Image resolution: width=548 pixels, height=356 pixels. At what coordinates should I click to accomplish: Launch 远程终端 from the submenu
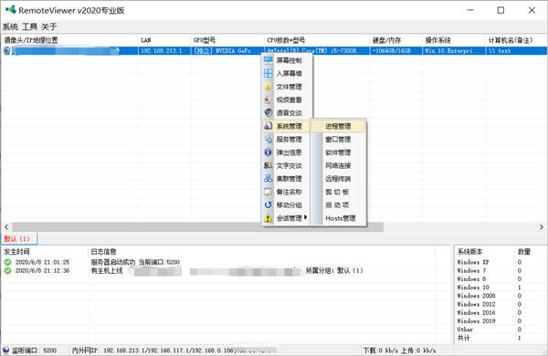point(338,179)
